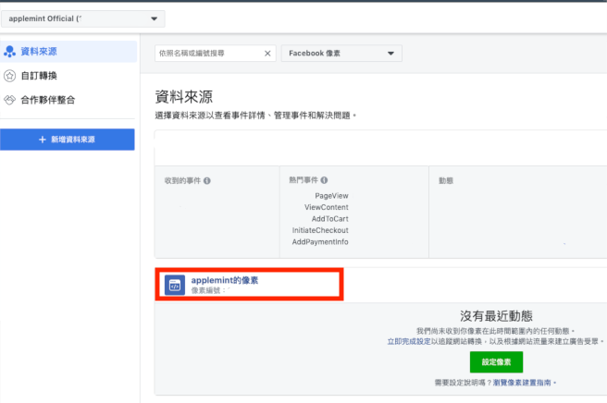Clear the search field with the X icon

[267, 54]
